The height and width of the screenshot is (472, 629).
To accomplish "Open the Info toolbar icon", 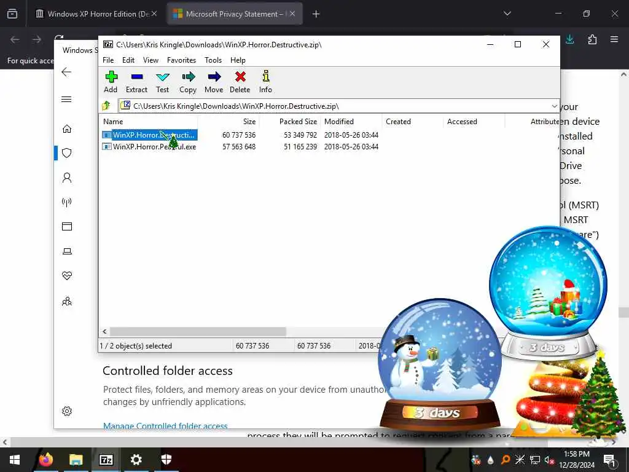I will tap(265, 82).
